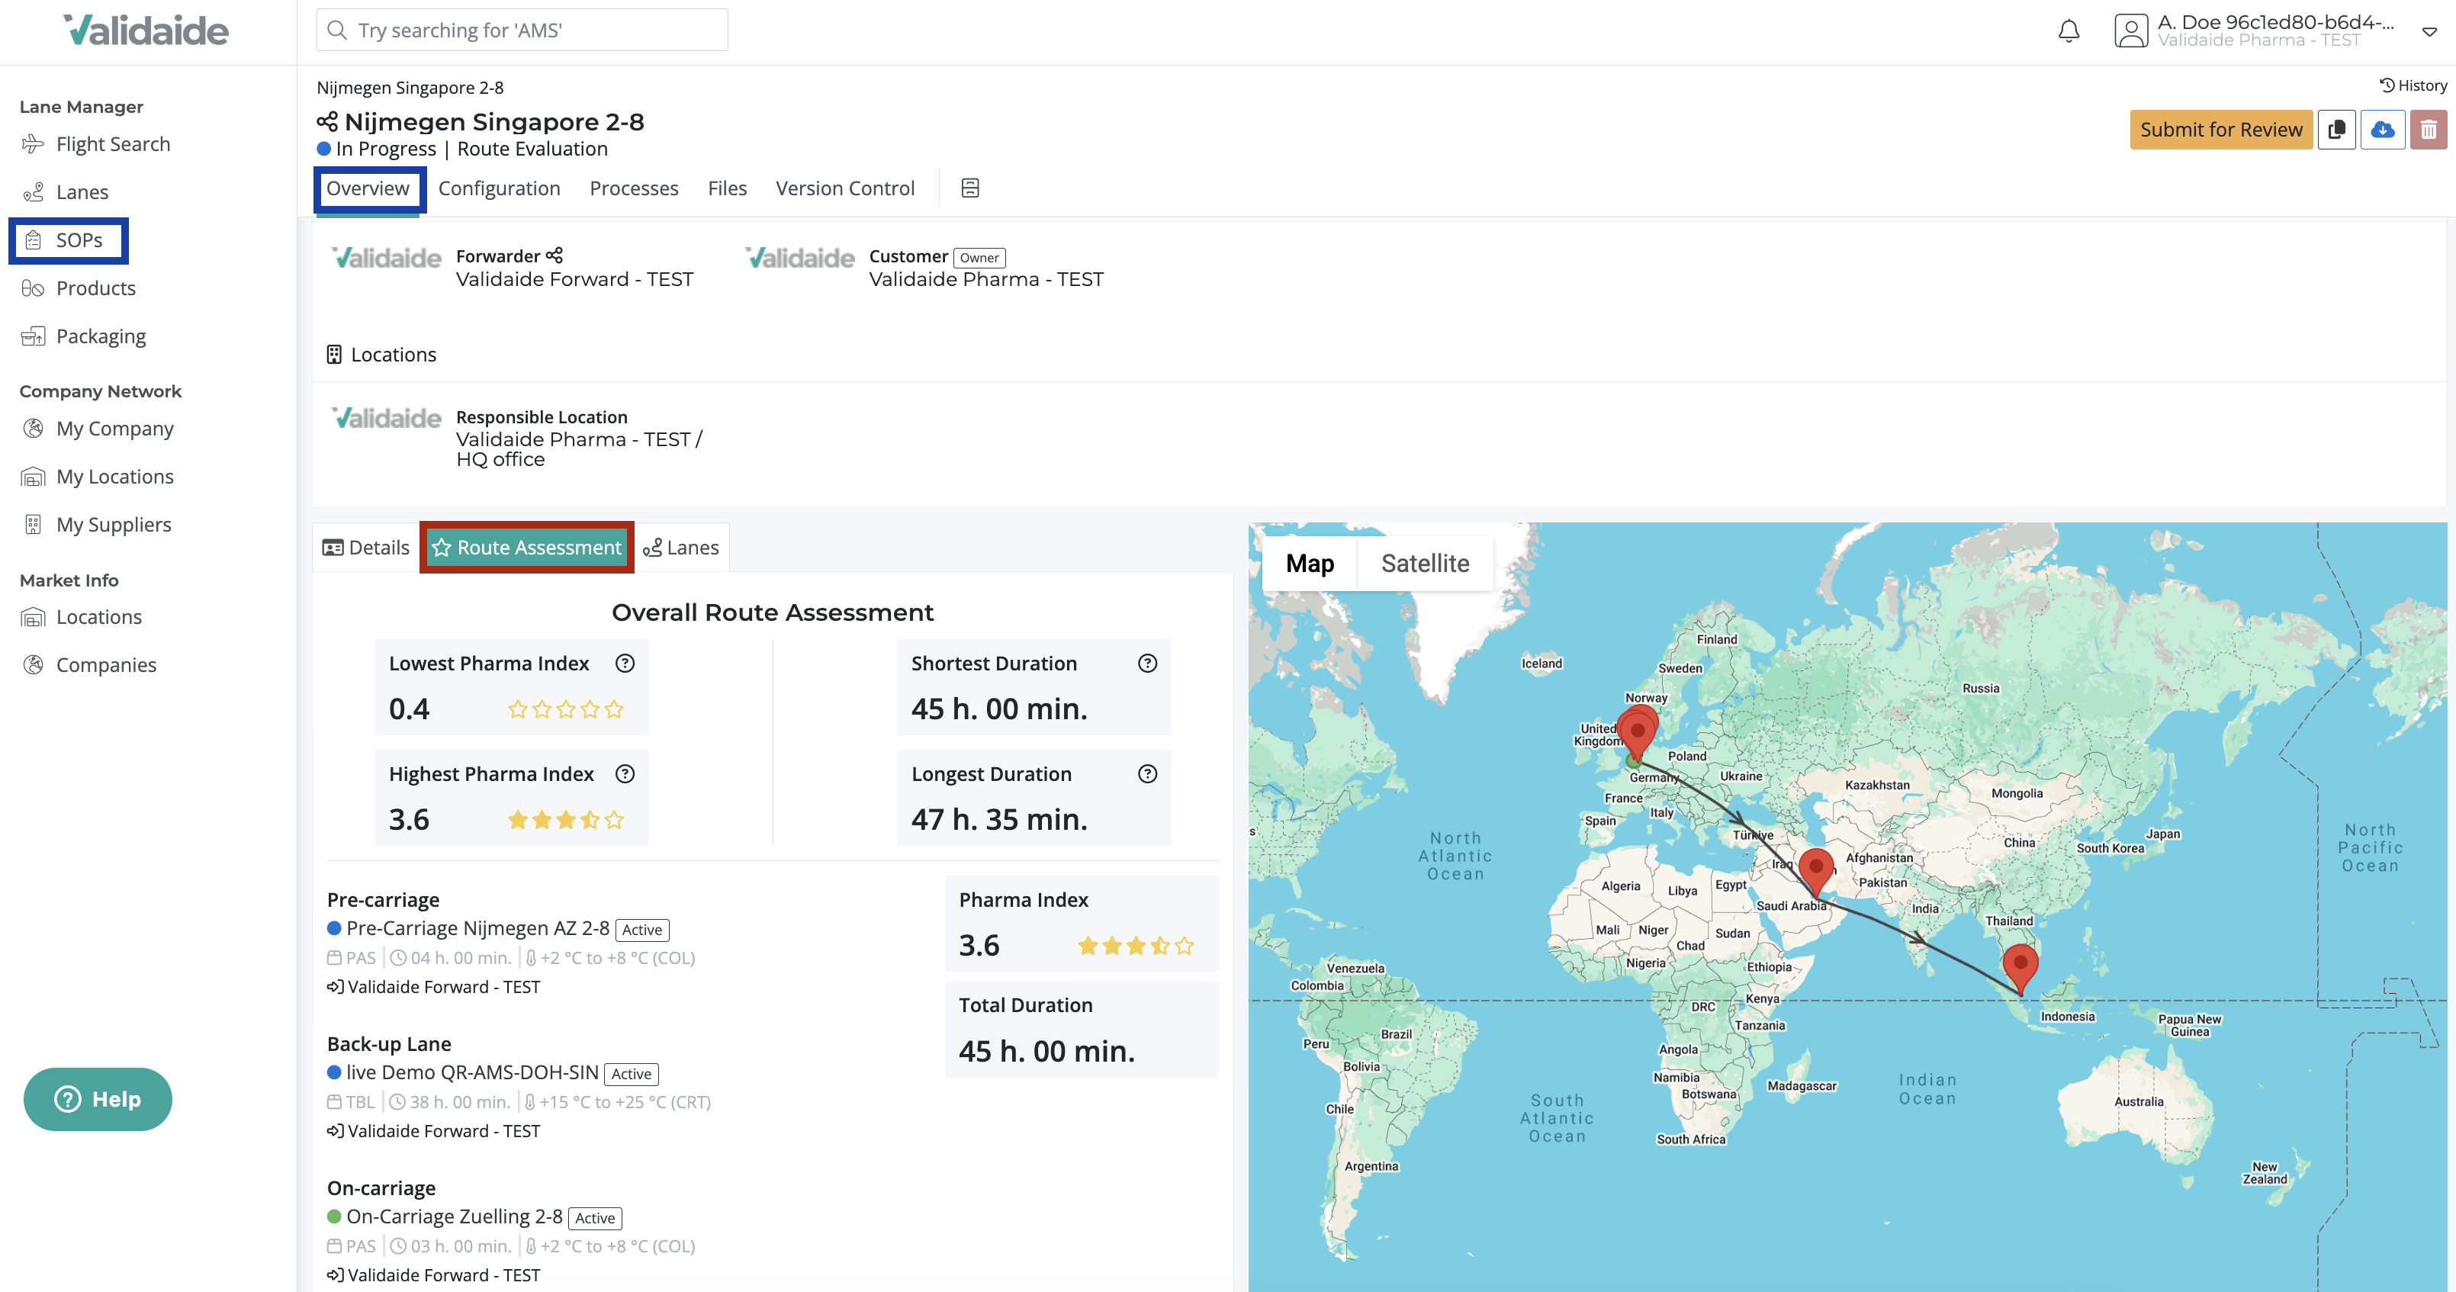Open the History link
The height and width of the screenshot is (1292, 2456).
click(2414, 85)
